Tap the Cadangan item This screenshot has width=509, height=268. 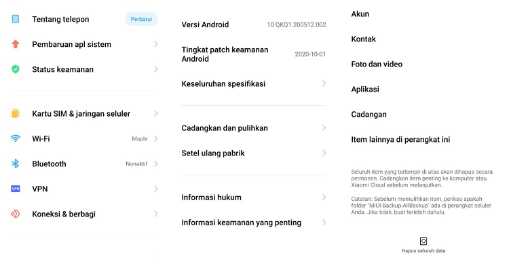(369, 114)
